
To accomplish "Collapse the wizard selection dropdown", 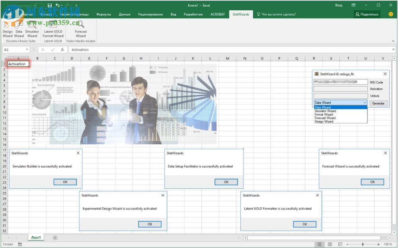I will 365,103.
